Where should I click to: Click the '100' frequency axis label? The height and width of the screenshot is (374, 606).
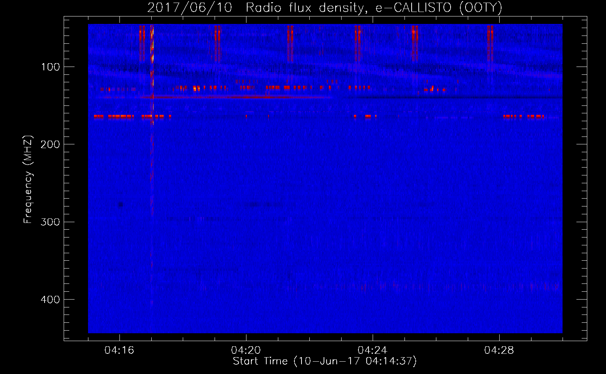[x=51, y=67]
